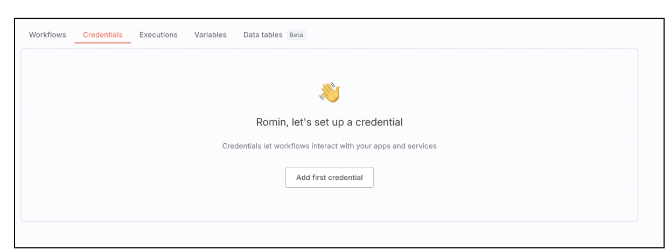The width and height of the screenshot is (670, 250).
Task: Switch to the Workflows tab
Action: [x=47, y=35]
